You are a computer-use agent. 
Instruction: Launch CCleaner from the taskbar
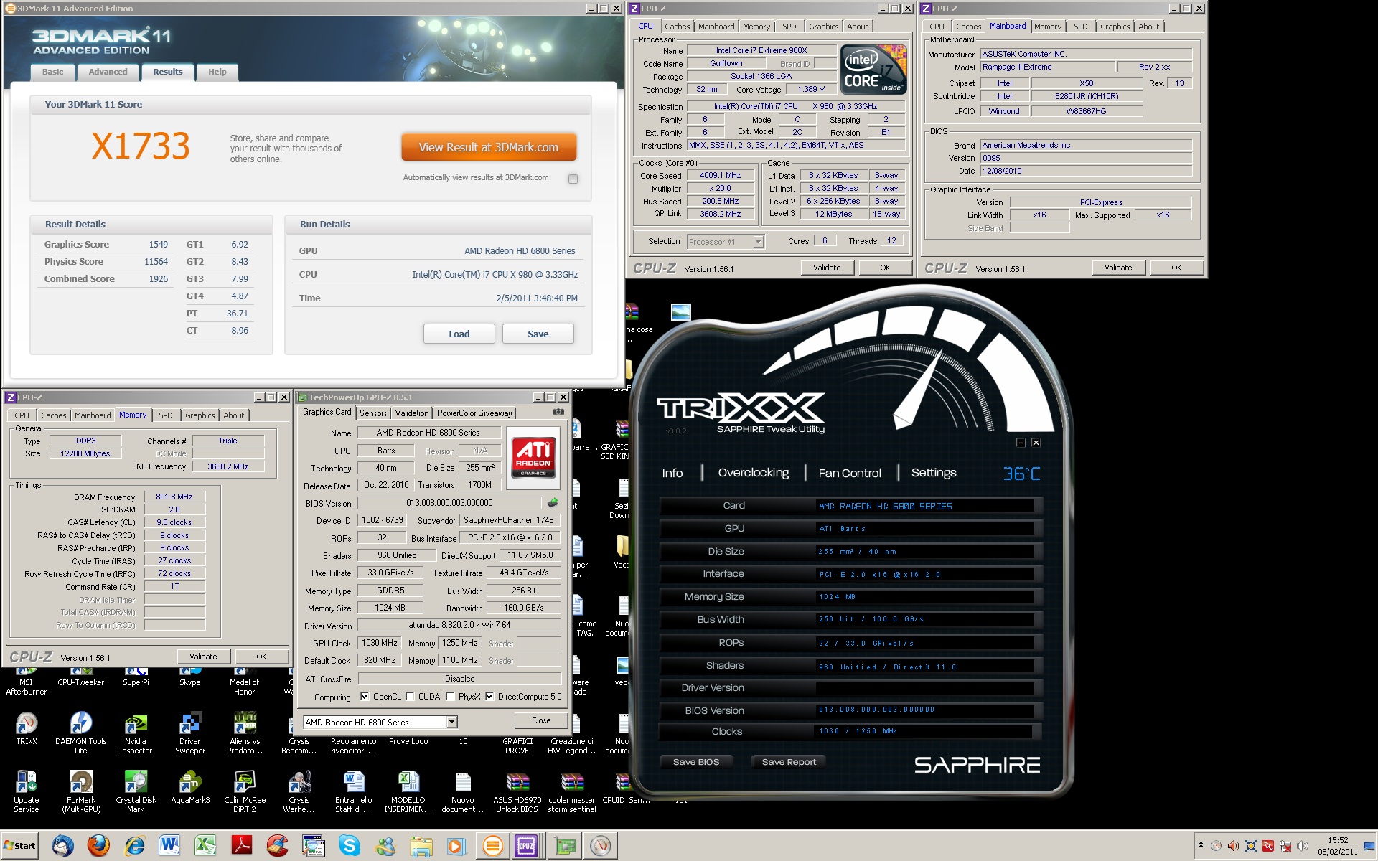[x=277, y=846]
